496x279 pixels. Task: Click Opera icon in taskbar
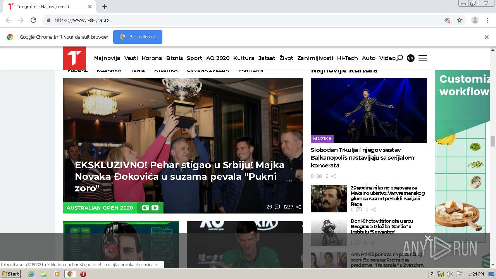point(83,274)
